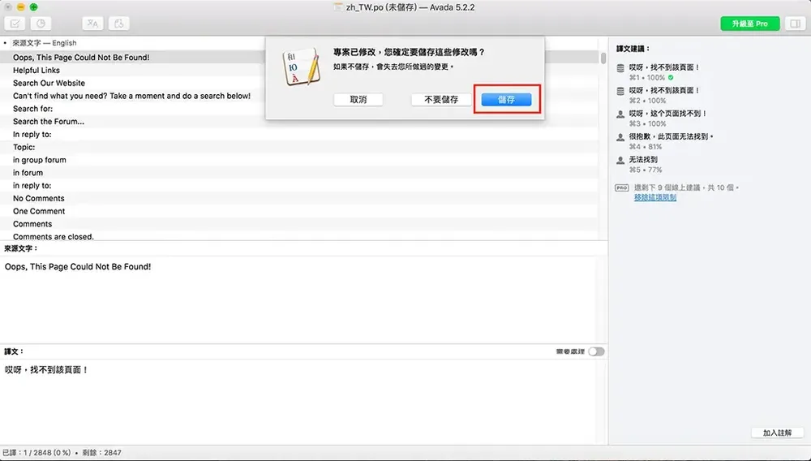The width and height of the screenshot is (811, 461).
Task: Toggle the 需要處理 needs work switch
Action: (x=596, y=351)
